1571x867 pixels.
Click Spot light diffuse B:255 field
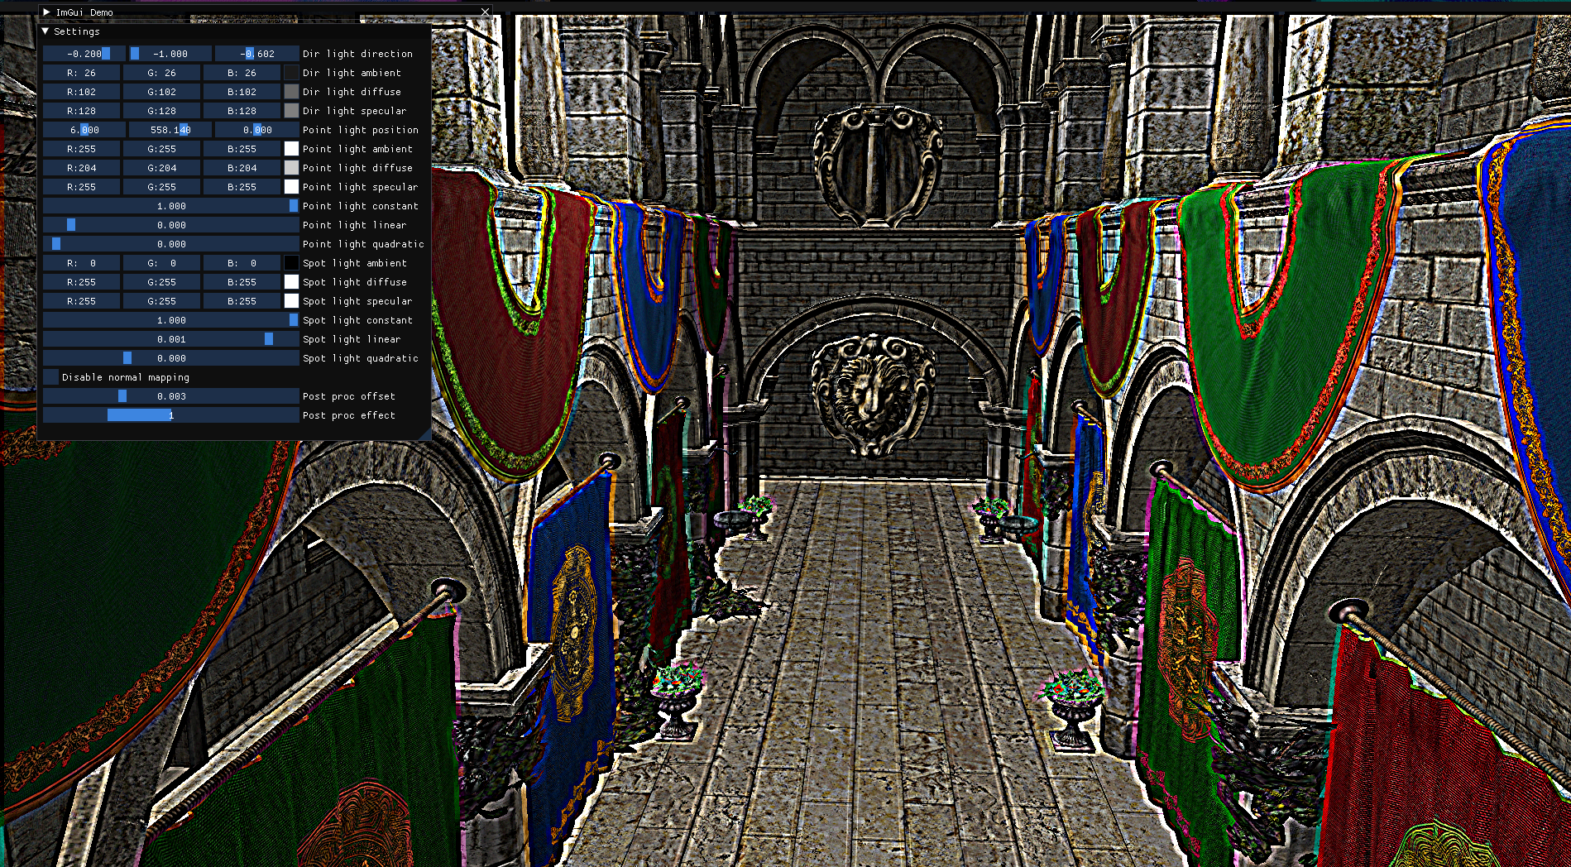(242, 282)
